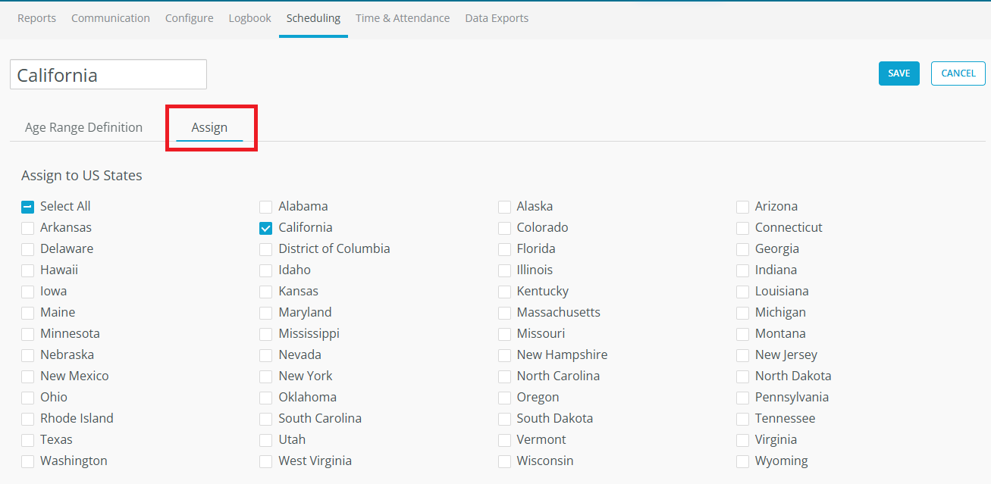Screen dimensions: 991x484
Task: Switch to the Assign tab
Action: 209,127
